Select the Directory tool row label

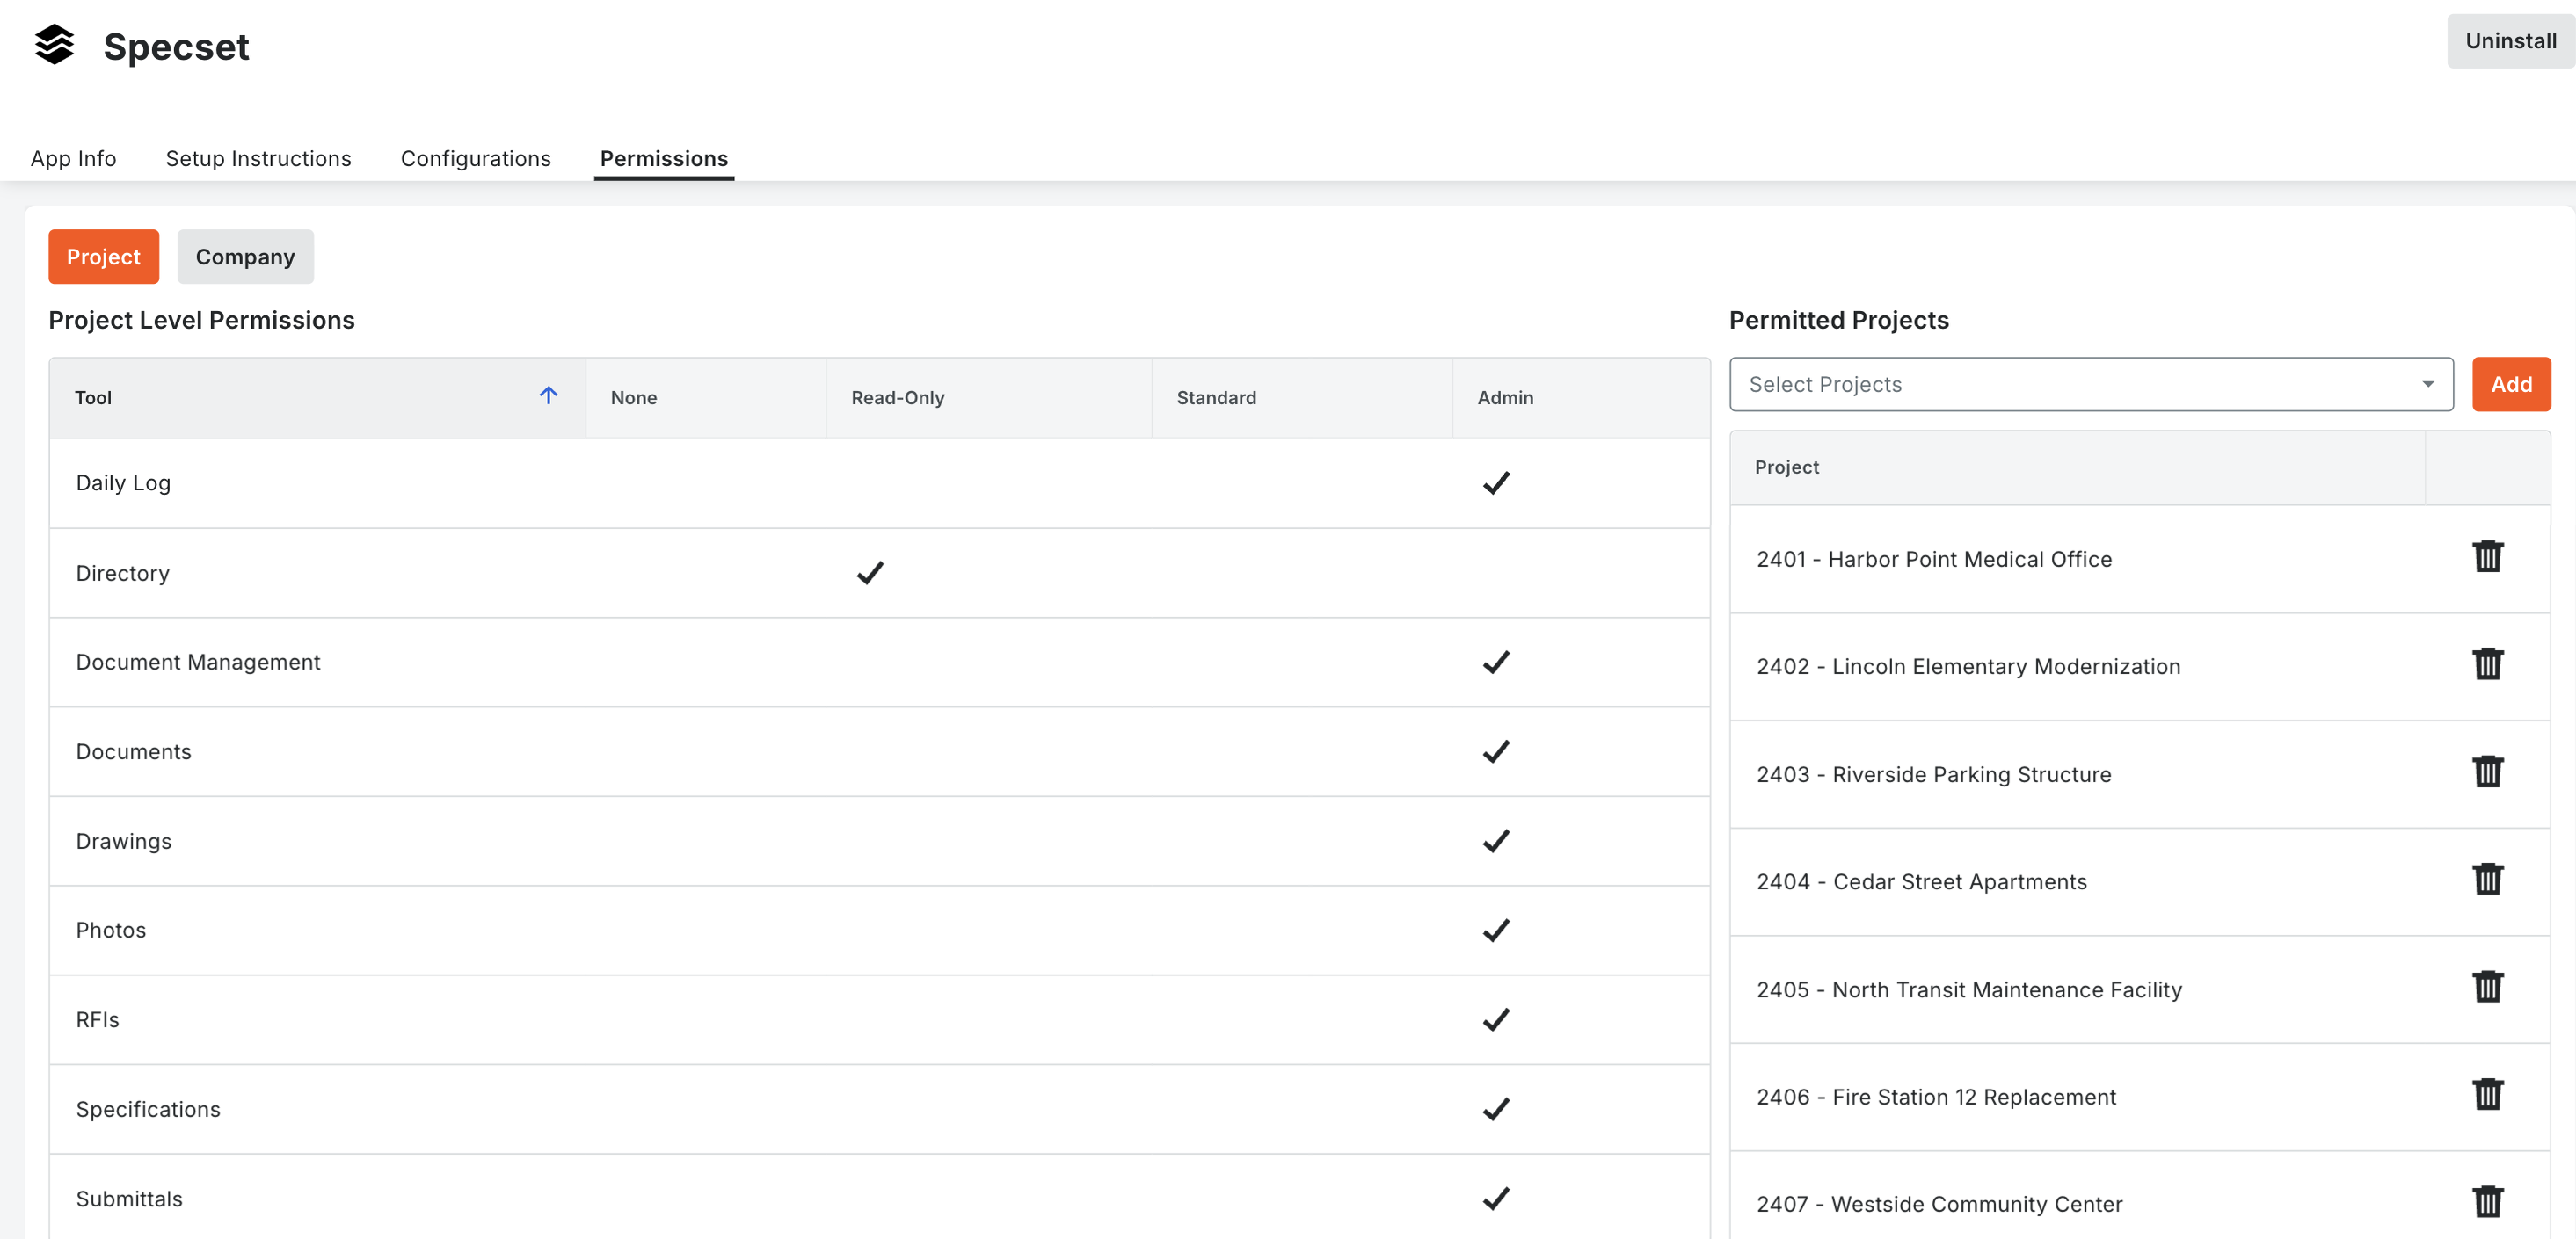pyautogui.click(x=123, y=574)
